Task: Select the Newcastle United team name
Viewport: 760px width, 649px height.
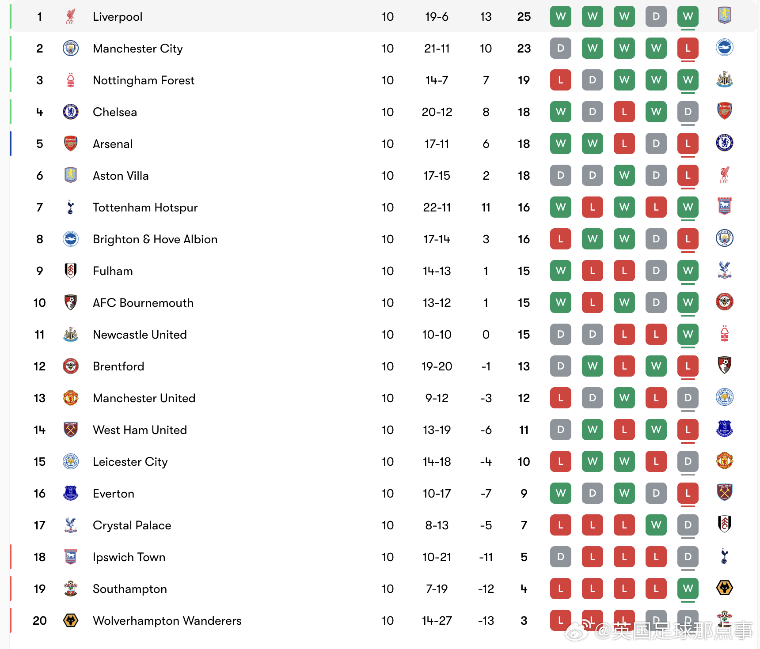Action: pyautogui.click(x=140, y=335)
